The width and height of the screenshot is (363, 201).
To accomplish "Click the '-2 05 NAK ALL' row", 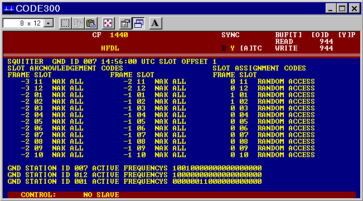I will 52,122.
